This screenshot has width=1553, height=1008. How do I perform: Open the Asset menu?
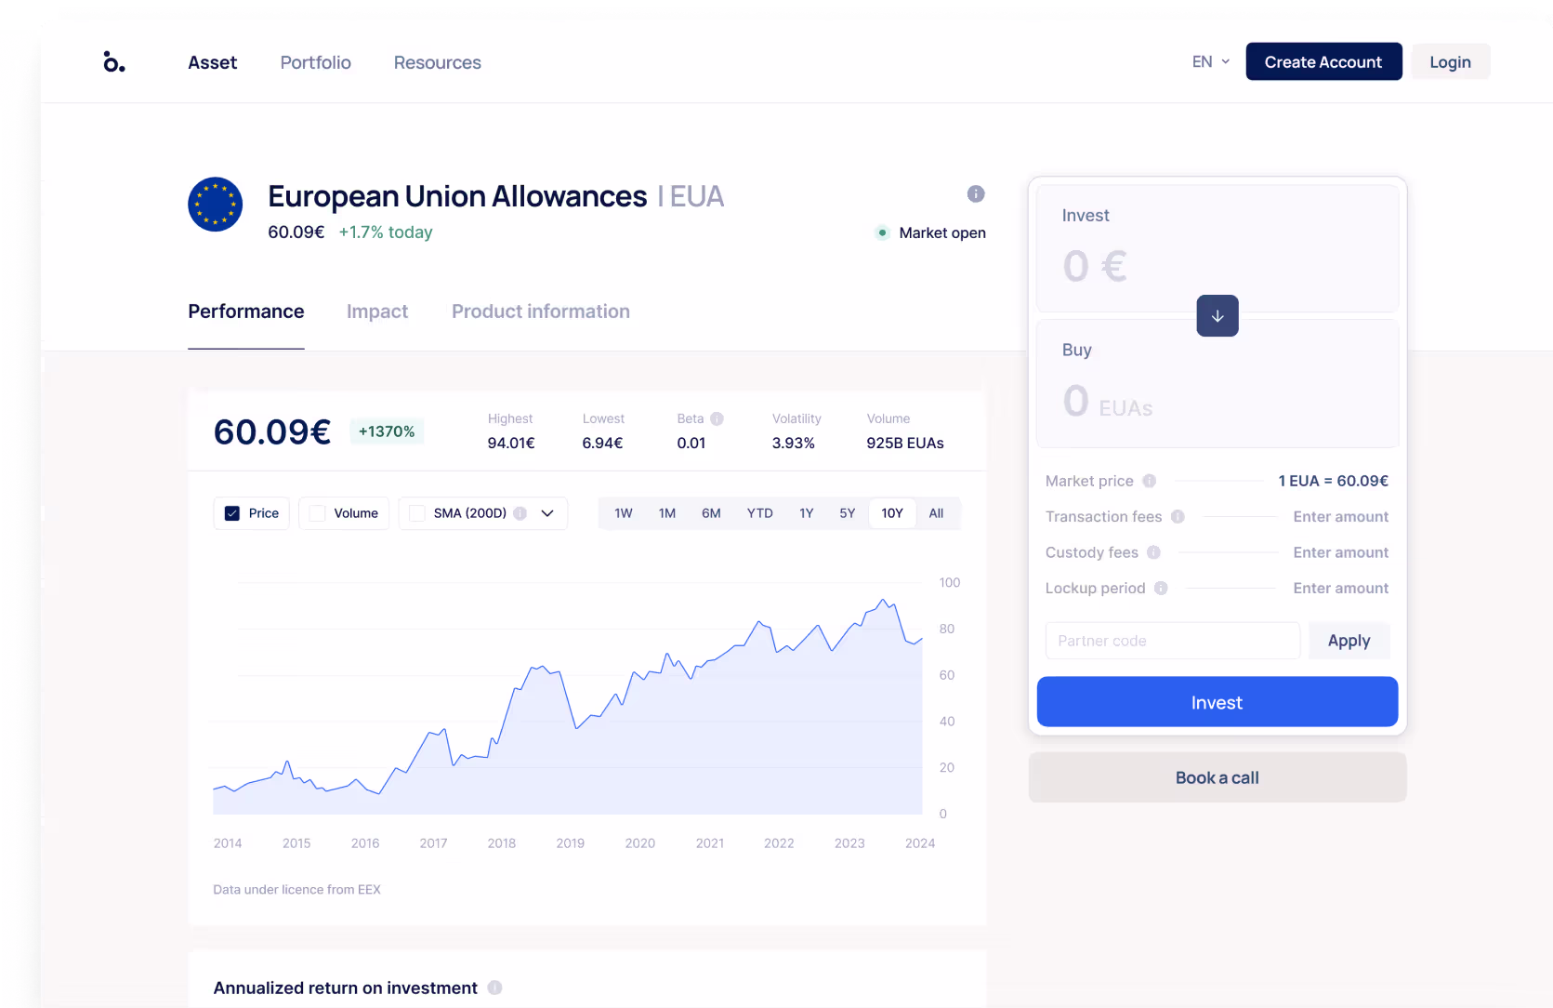click(212, 62)
